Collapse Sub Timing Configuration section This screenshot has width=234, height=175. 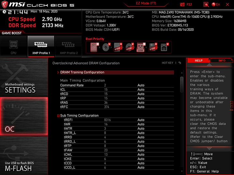coord(58,116)
